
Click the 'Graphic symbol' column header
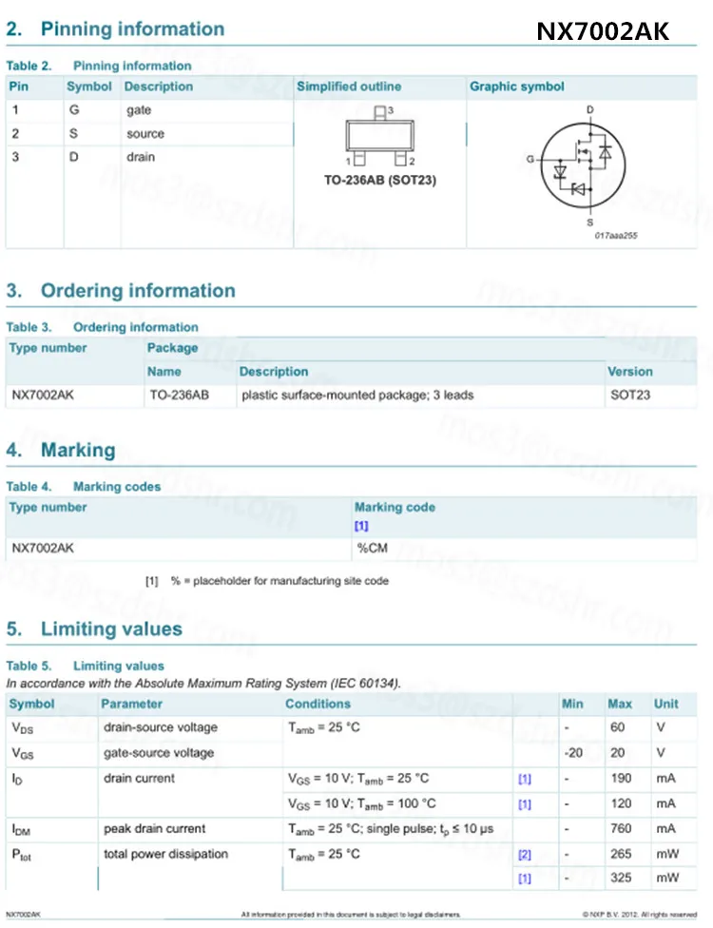516,87
